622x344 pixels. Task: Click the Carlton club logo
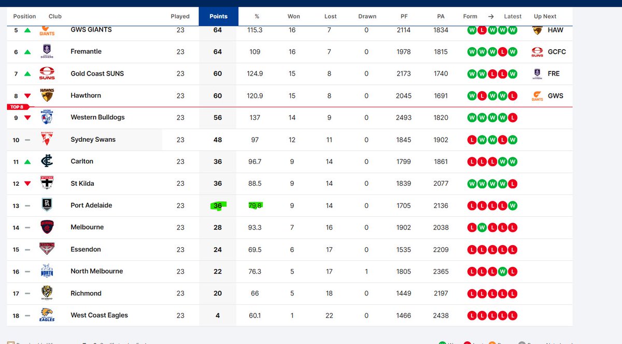click(47, 161)
